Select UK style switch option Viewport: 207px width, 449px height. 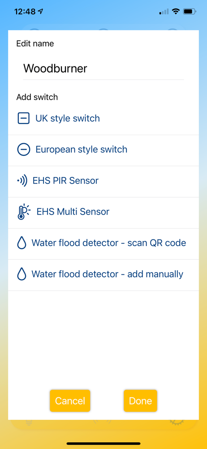click(103, 119)
